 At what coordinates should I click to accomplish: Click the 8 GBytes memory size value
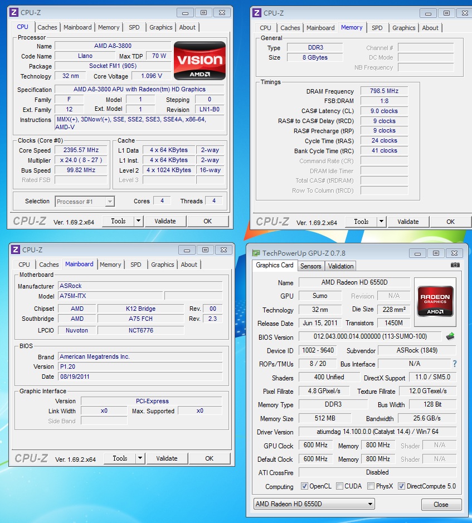315,57
